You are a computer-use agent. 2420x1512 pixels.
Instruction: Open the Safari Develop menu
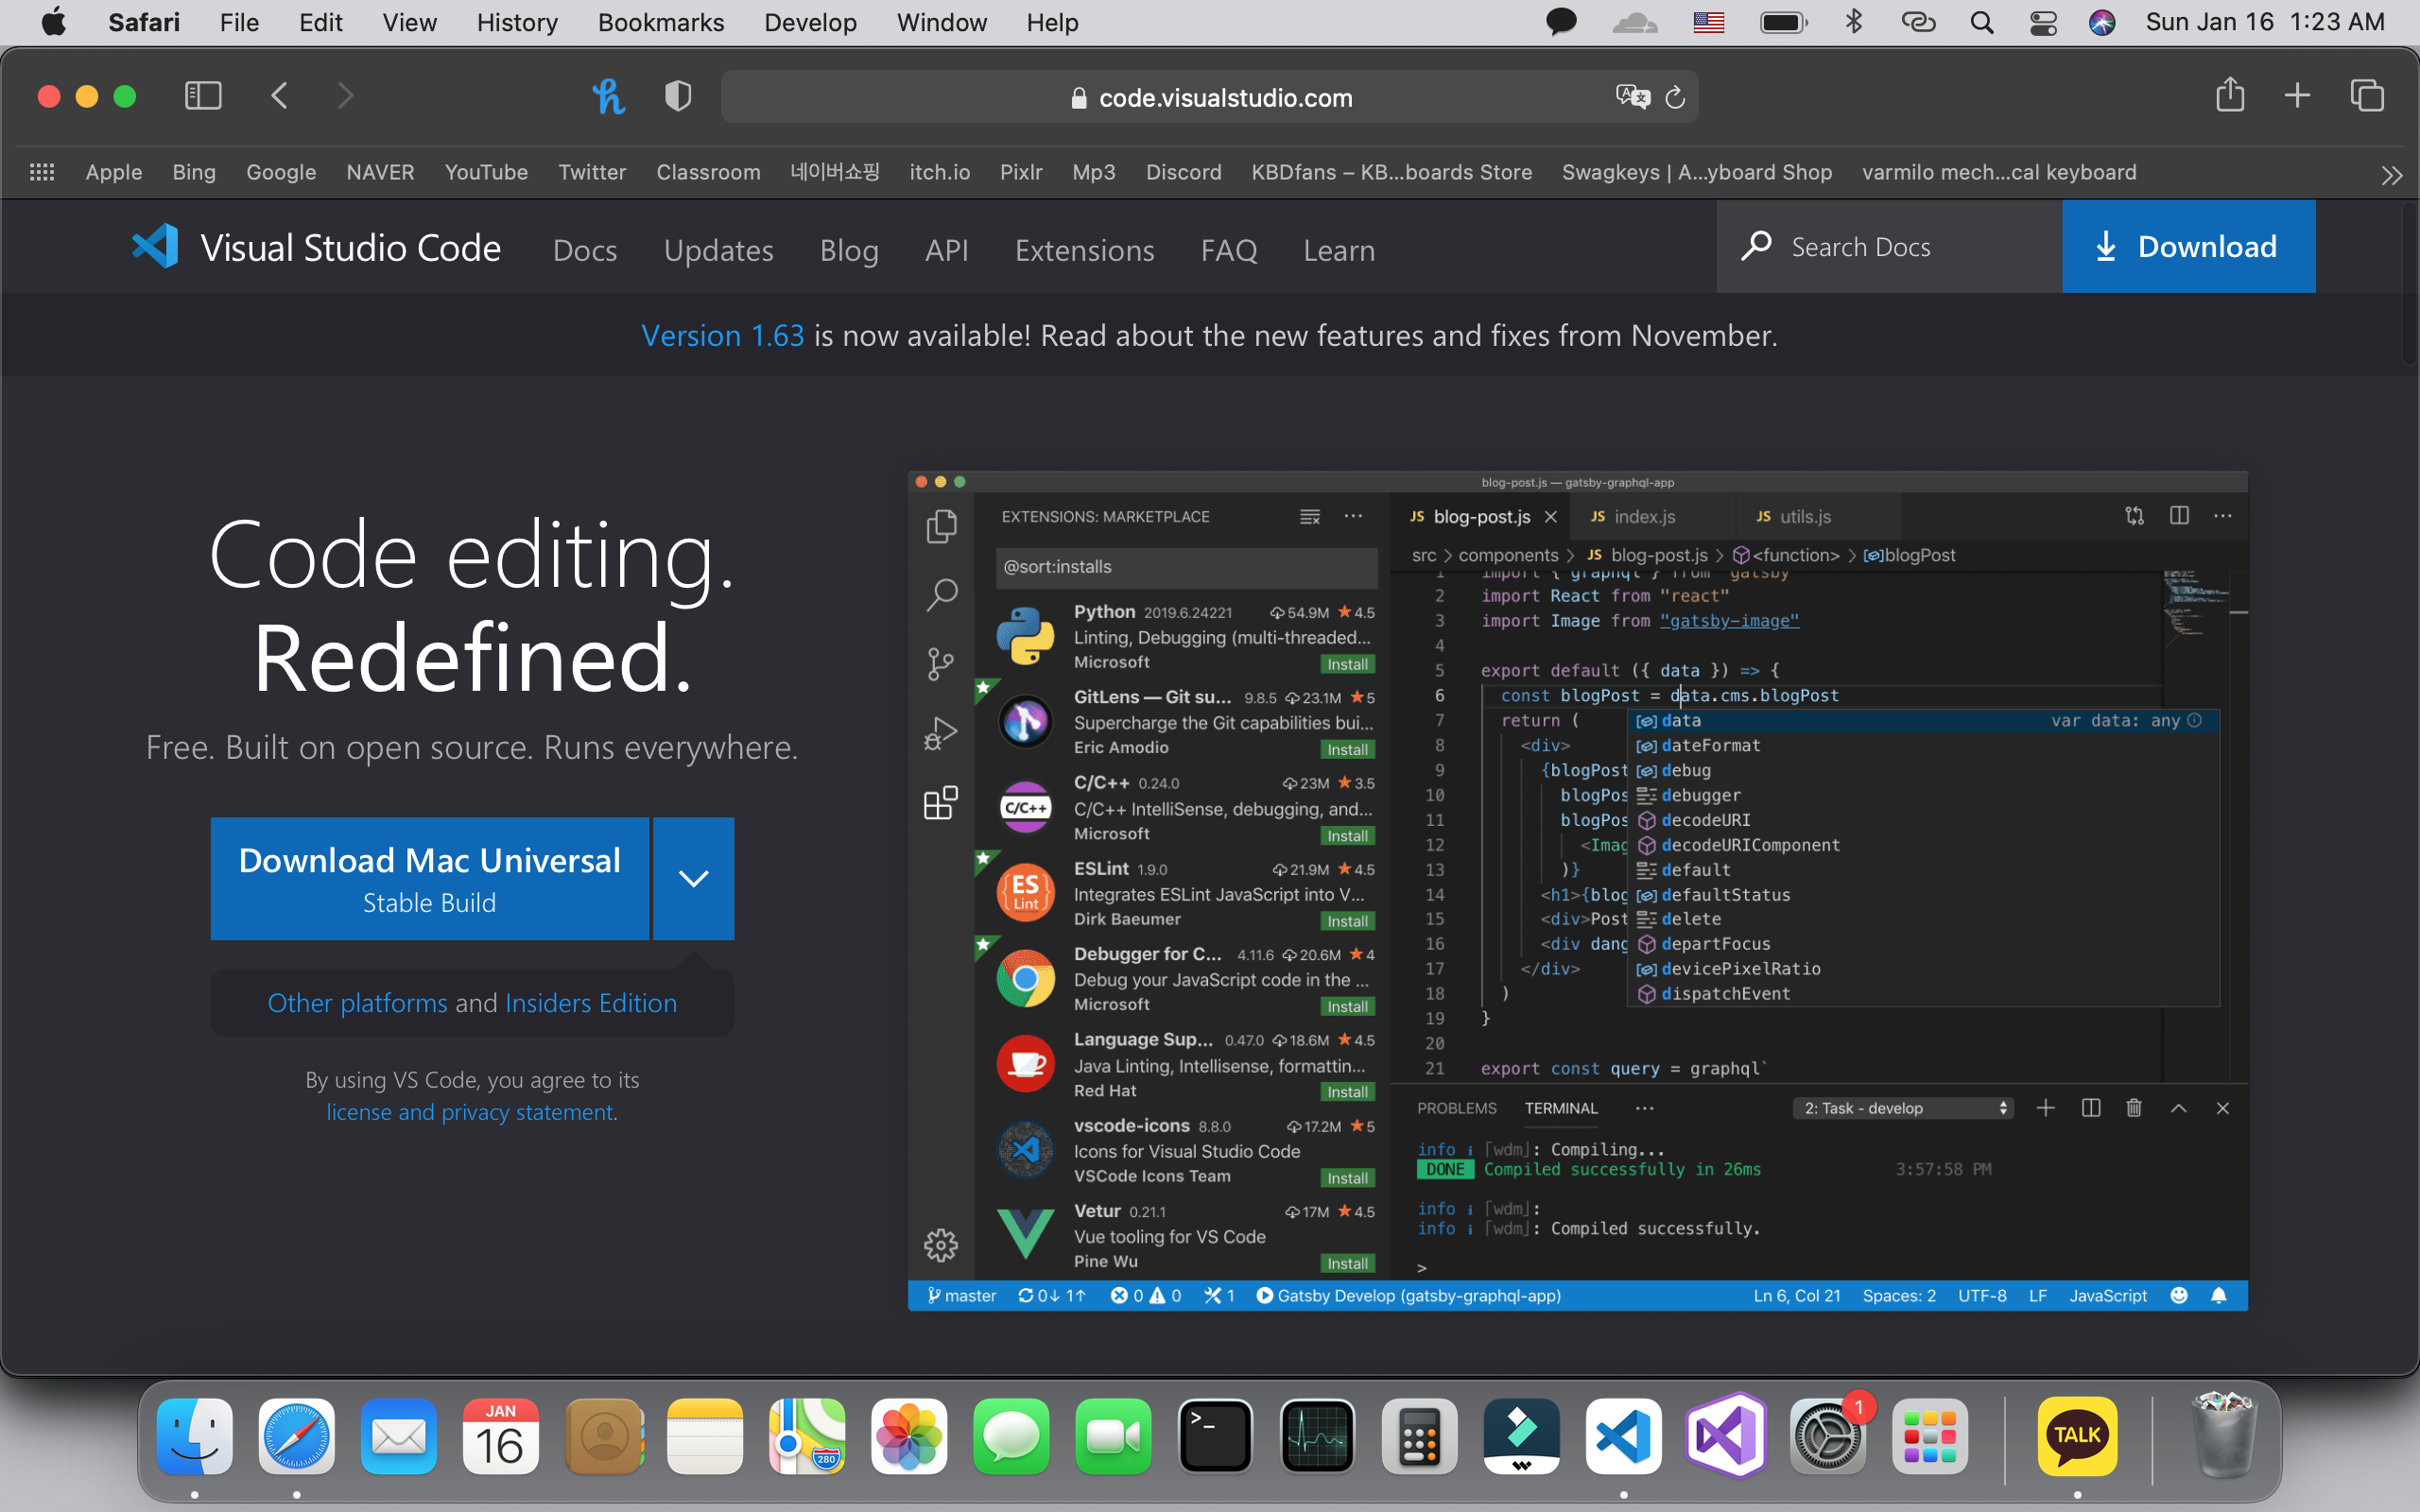click(810, 22)
